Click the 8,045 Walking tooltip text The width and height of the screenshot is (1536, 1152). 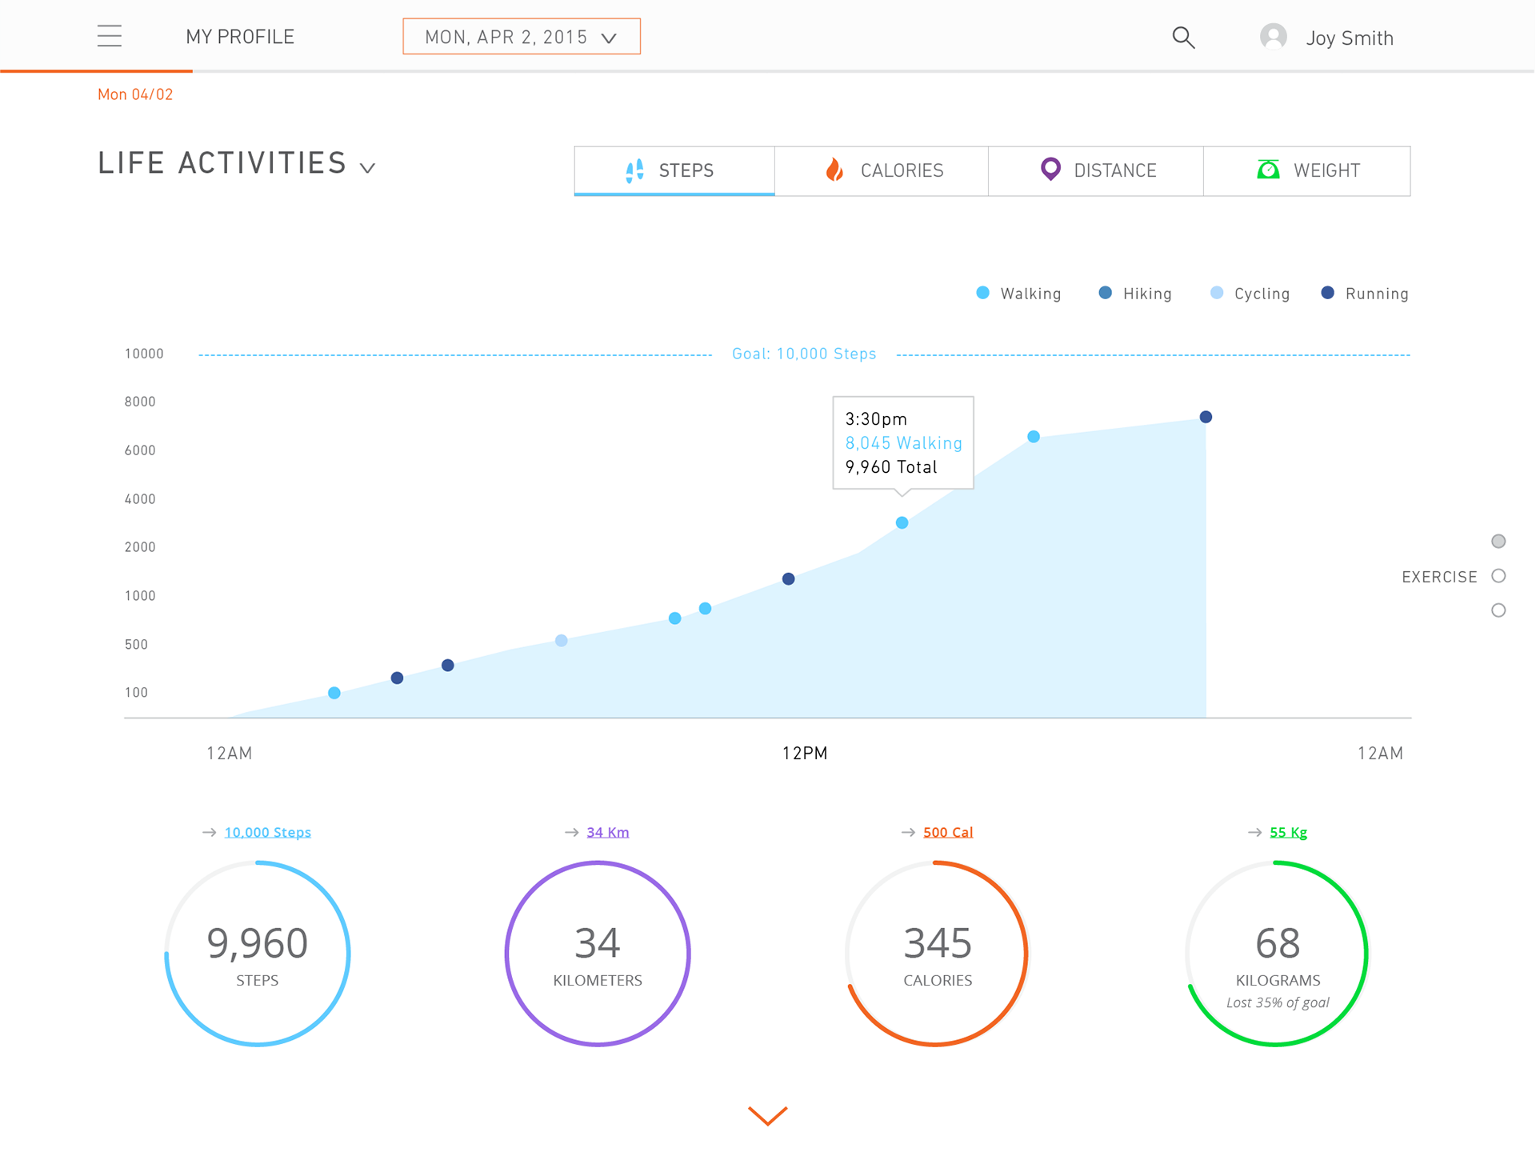tap(904, 443)
